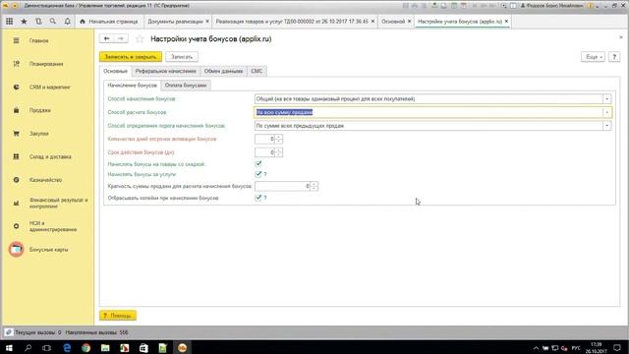Toggle Отбрасывать копейки при начислении бонусов
629x354 pixels.
coord(258,198)
